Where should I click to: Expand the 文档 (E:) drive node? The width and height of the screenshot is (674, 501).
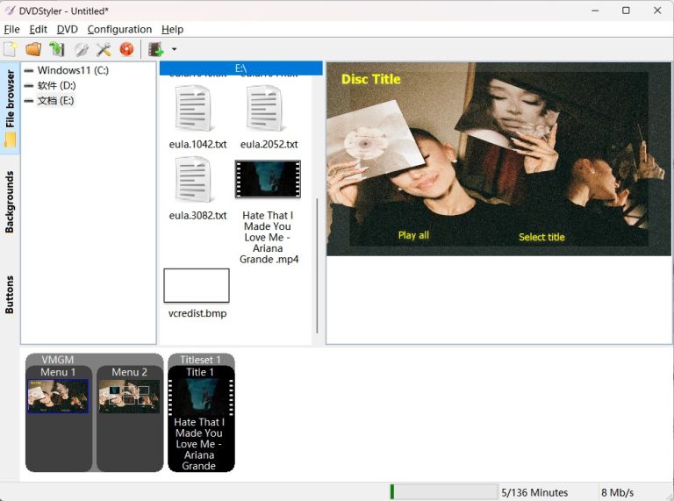click(x=29, y=101)
